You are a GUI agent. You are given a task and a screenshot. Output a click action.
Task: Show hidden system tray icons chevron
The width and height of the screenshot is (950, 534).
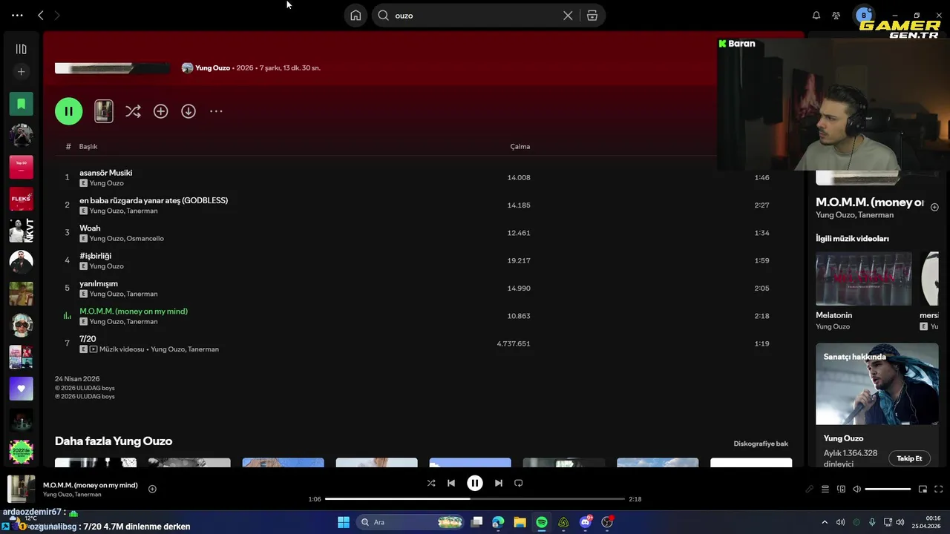(x=824, y=522)
